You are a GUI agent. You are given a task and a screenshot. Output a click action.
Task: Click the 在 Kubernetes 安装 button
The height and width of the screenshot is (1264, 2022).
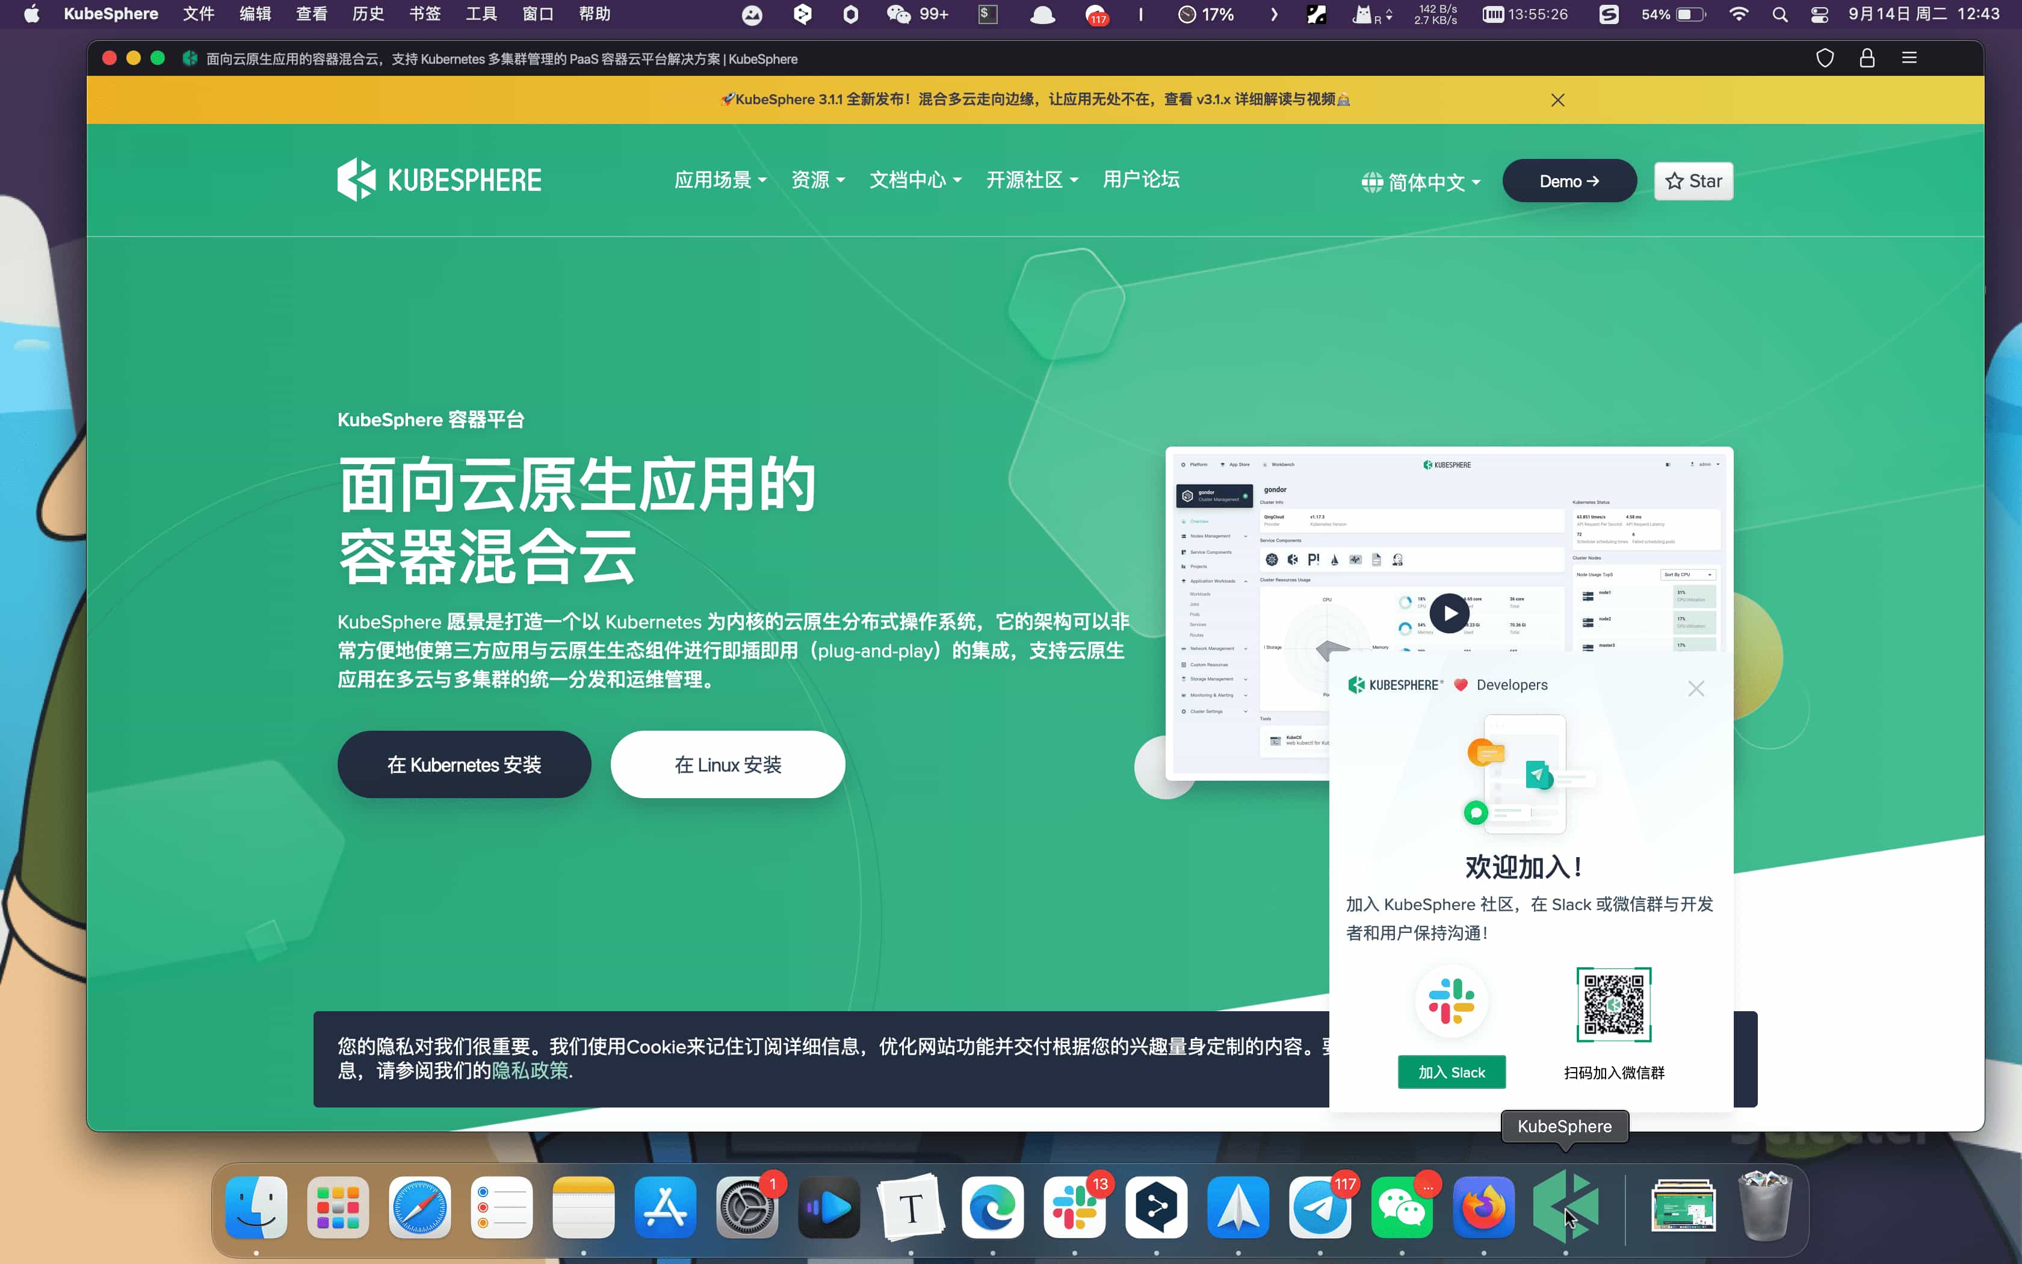click(464, 764)
